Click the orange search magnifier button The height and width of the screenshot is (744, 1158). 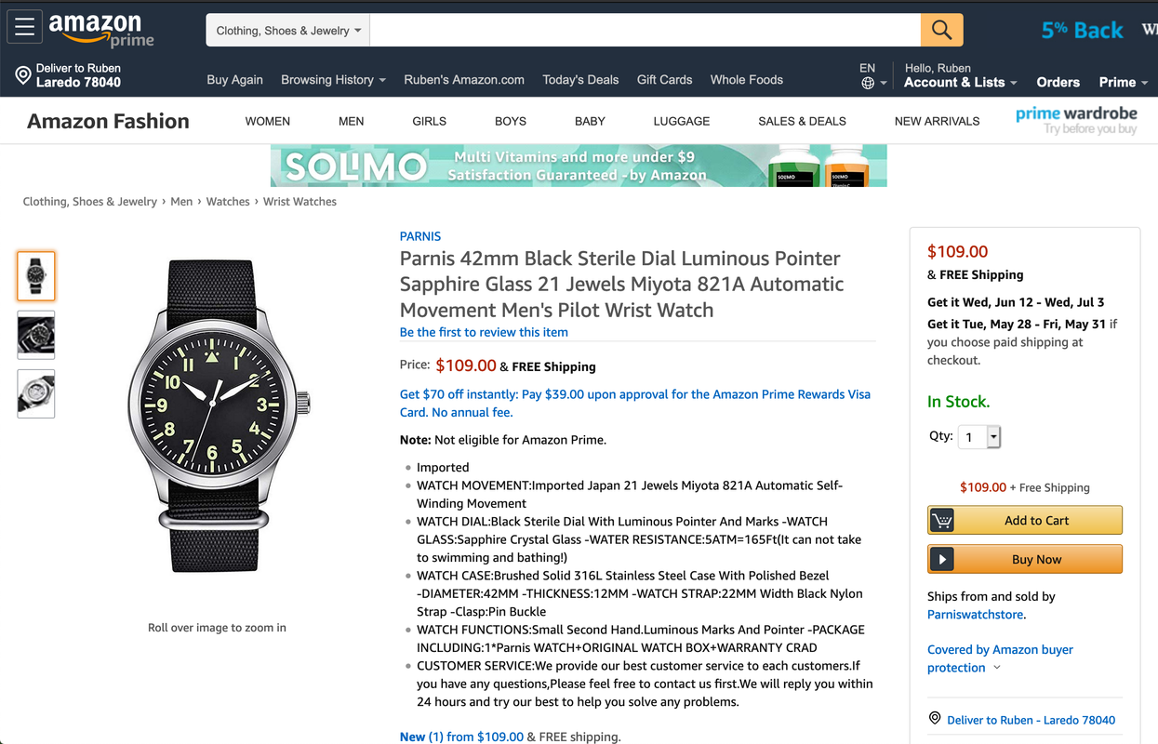[941, 30]
